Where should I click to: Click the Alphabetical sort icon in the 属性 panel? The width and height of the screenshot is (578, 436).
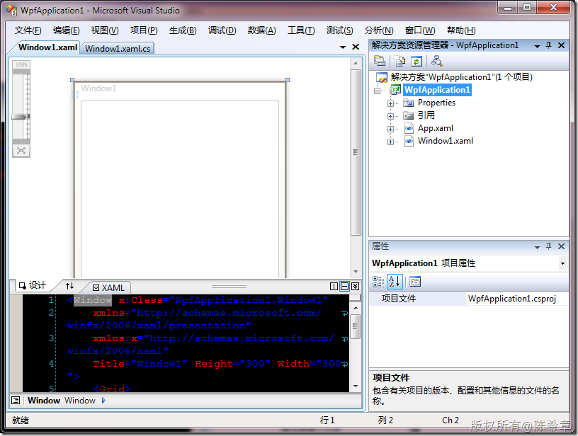pos(395,282)
